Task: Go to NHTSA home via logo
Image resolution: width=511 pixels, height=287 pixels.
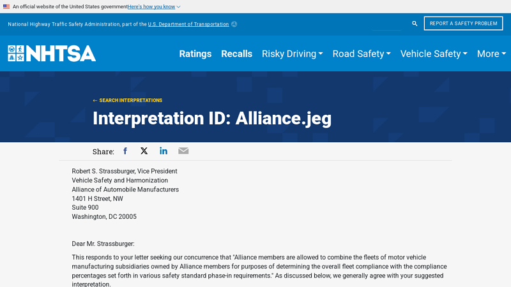Action: pyautogui.click(x=52, y=54)
